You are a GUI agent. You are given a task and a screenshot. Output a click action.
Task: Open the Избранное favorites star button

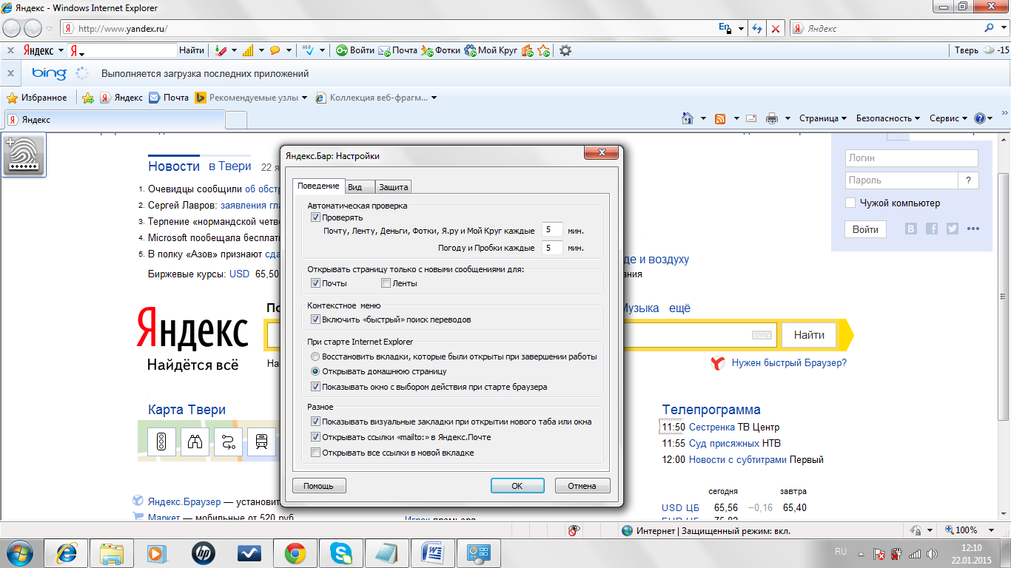tap(37, 98)
